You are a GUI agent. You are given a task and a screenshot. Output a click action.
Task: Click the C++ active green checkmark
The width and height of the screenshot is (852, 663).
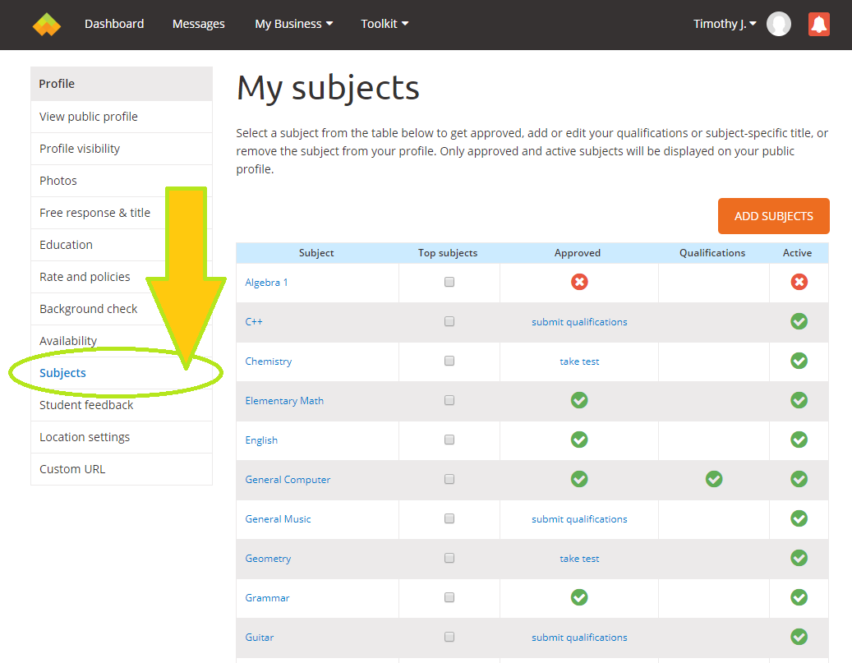pyautogui.click(x=799, y=321)
